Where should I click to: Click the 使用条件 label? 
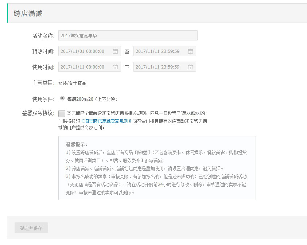43,99
